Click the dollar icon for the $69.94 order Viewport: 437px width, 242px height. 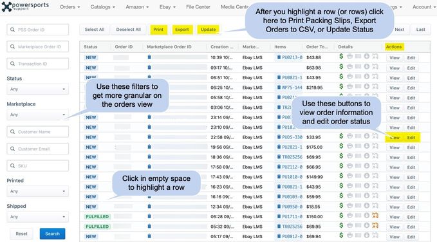coord(341,236)
